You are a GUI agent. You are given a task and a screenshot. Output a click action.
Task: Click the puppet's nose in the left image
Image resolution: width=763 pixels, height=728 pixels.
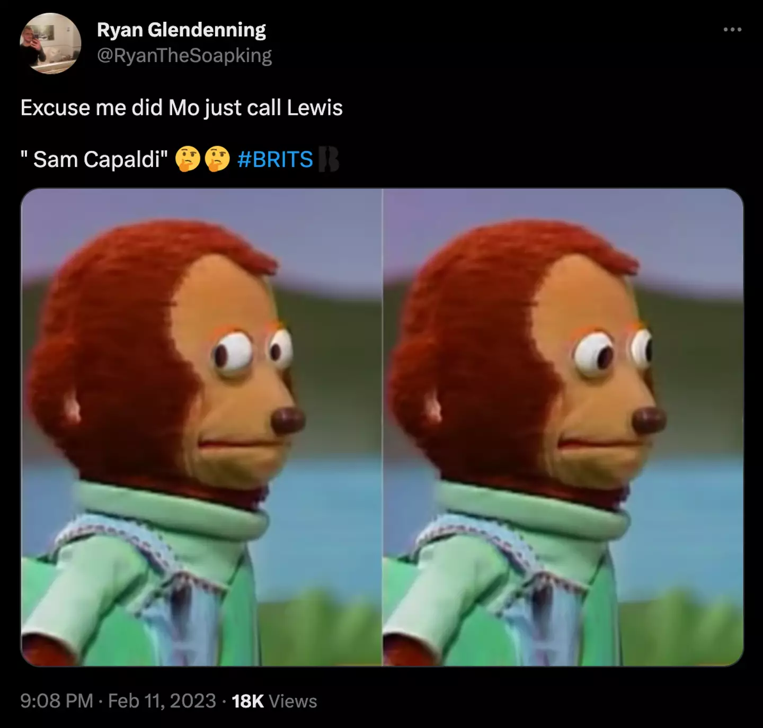[288, 420]
